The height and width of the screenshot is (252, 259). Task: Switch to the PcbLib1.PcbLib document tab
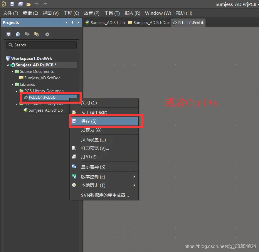(189, 23)
